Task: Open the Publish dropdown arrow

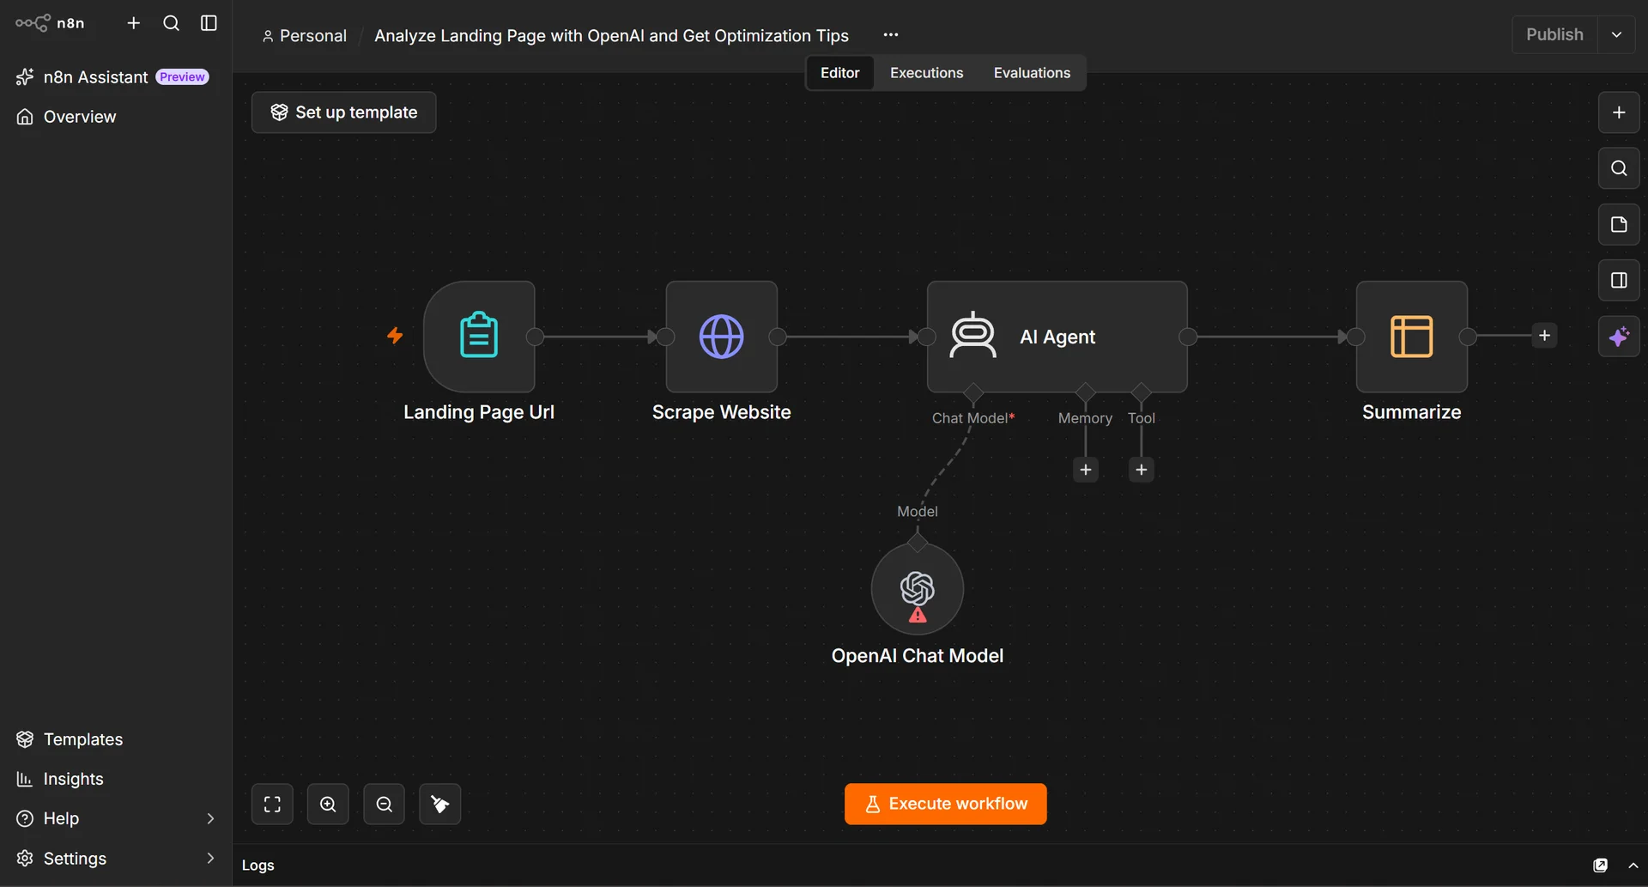Action: [x=1616, y=35]
